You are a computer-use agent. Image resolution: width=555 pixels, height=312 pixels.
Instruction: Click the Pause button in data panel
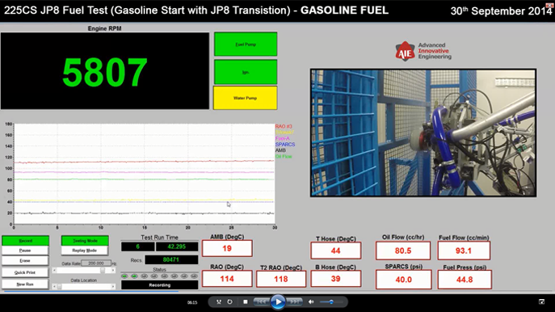click(x=25, y=251)
